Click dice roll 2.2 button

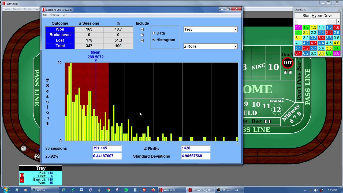coord(306,32)
